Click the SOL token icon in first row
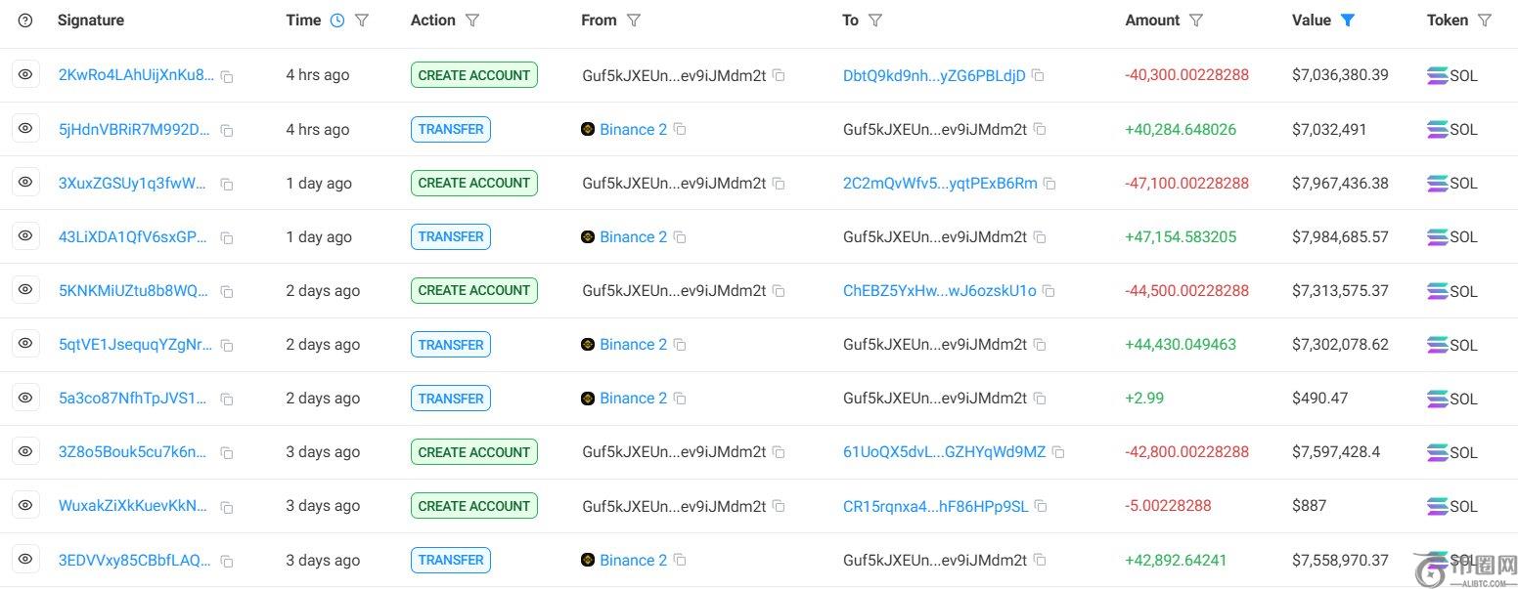 pos(1438,75)
